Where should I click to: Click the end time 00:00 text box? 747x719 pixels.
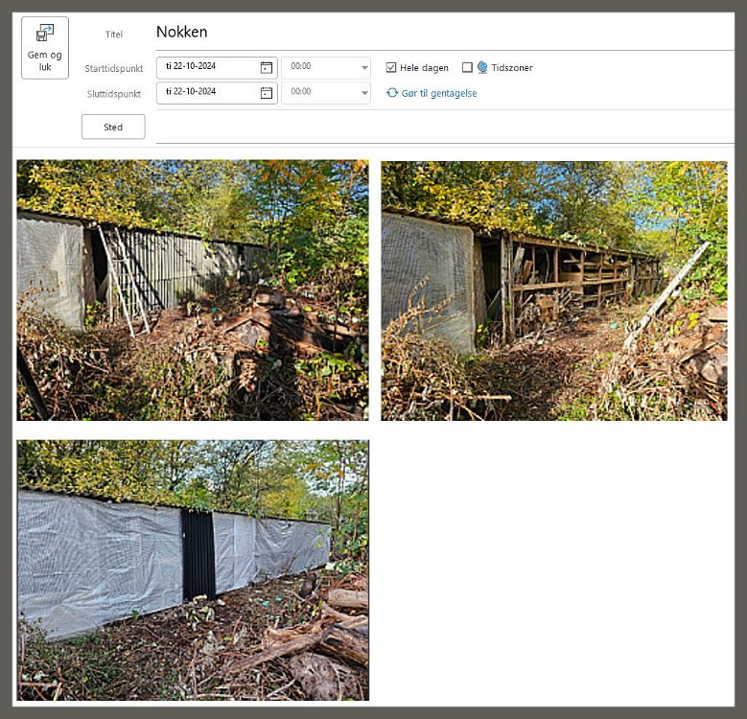pyautogui.click(x=318, y=93)
